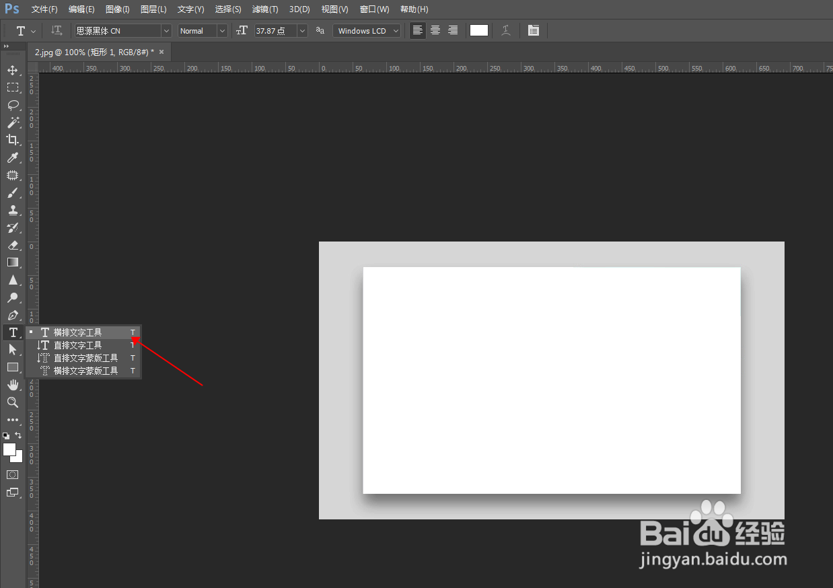Select the Sharpen tool

pos(13,280)
